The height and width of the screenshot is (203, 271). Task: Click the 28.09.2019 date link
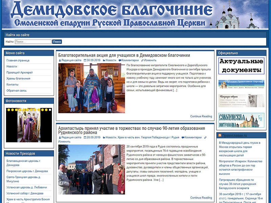[x=93, y=138]
